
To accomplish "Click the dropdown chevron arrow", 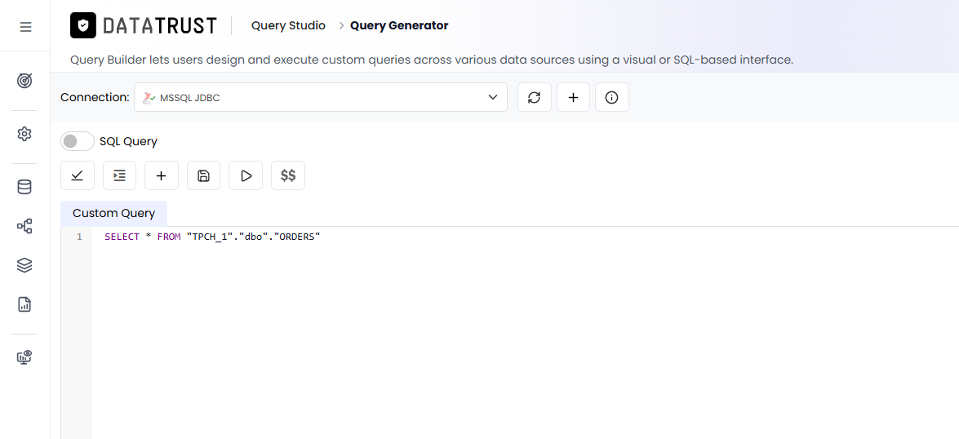I will [x=493, y=97].
